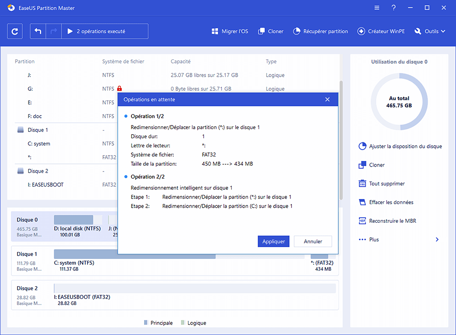Click the Etape 2 line in the dialog
Viewport: 456px width, 335px height.
212,206
